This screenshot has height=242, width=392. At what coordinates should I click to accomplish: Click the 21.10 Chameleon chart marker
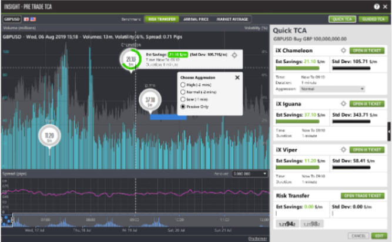[130, 60]
